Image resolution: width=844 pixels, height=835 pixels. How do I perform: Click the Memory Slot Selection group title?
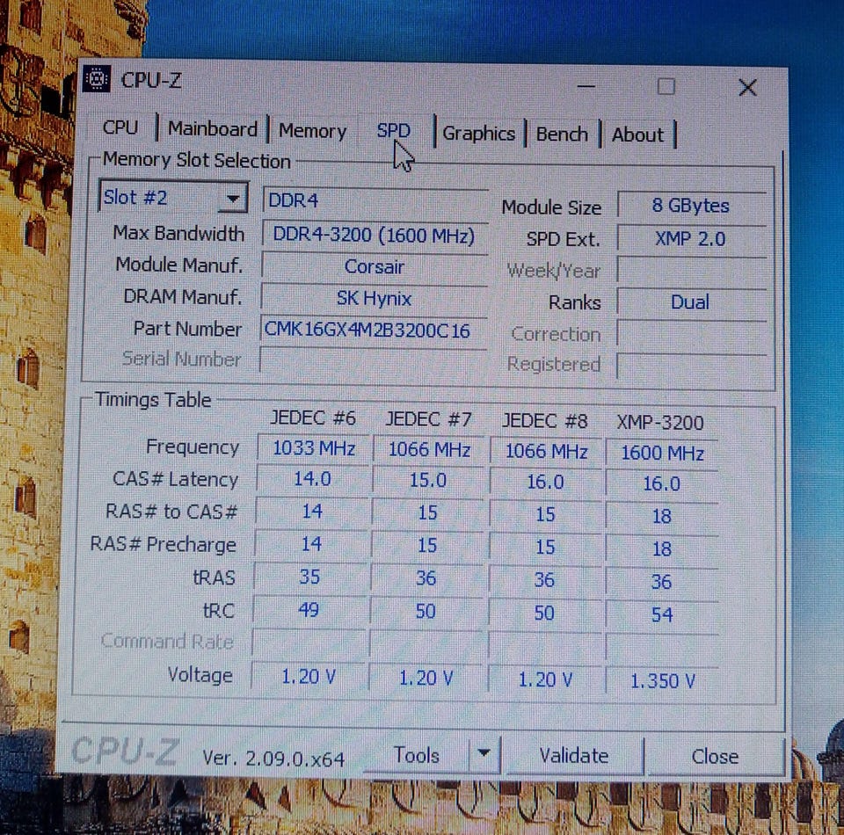pos(196,160)
